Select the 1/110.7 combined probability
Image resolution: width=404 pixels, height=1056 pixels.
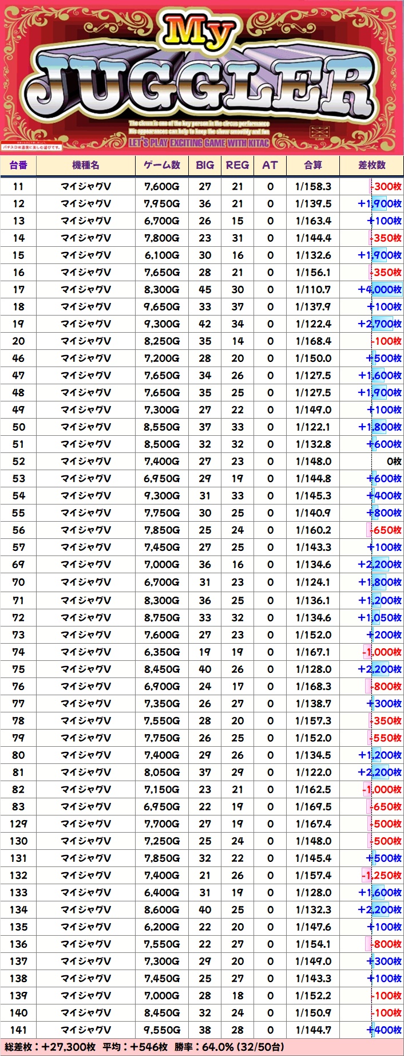[x=313, y=289]
